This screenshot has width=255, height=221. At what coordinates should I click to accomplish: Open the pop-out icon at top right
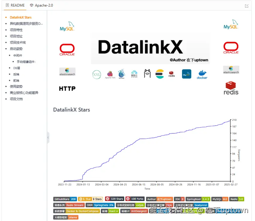(x=247, y=6)
